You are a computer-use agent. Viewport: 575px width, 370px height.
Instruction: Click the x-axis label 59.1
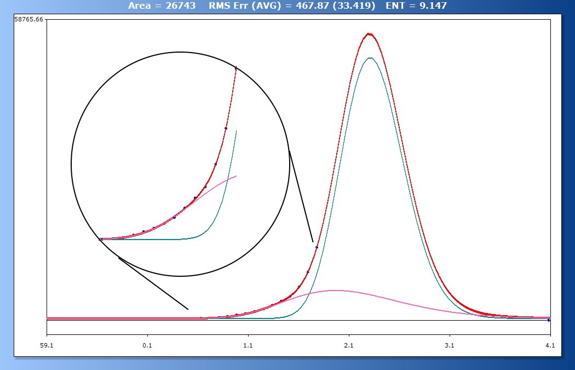click(x=47, y=345)
